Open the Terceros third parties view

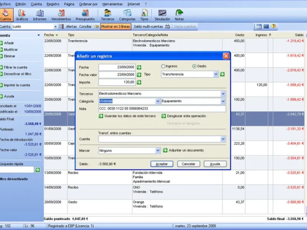click(107, 15)
